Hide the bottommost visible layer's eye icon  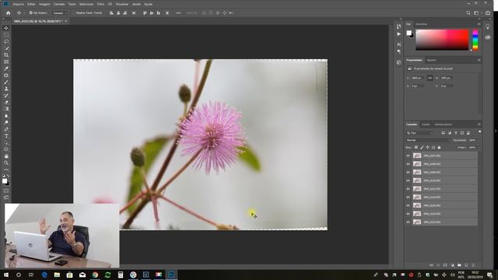click(x=408, y=222)
